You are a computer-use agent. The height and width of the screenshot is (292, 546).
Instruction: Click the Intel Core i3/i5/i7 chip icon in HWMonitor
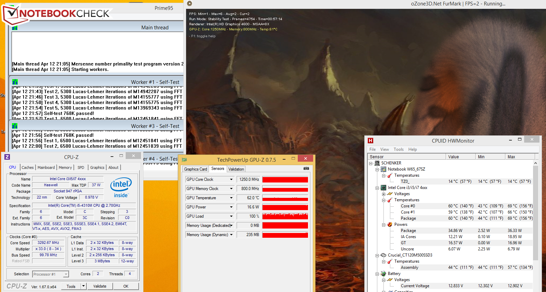coord(383,188)
